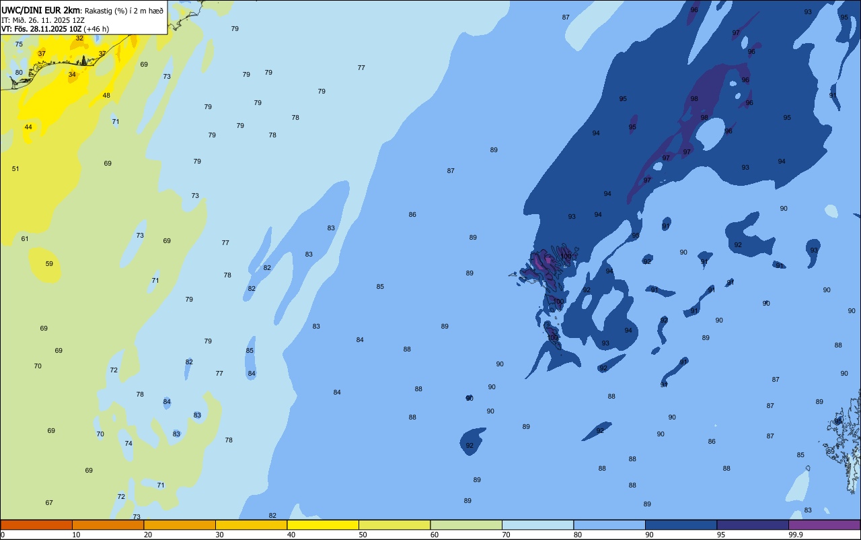
Task: Click the map value '48' on the map
Action: (106, 96)
